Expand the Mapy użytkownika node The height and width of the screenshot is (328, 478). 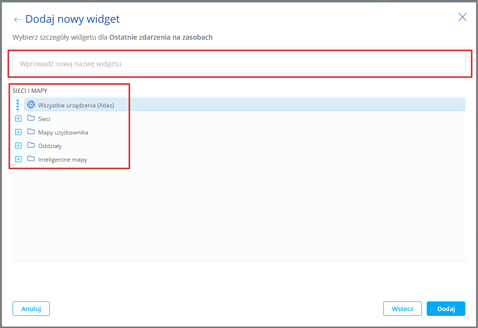pos(18,132)
